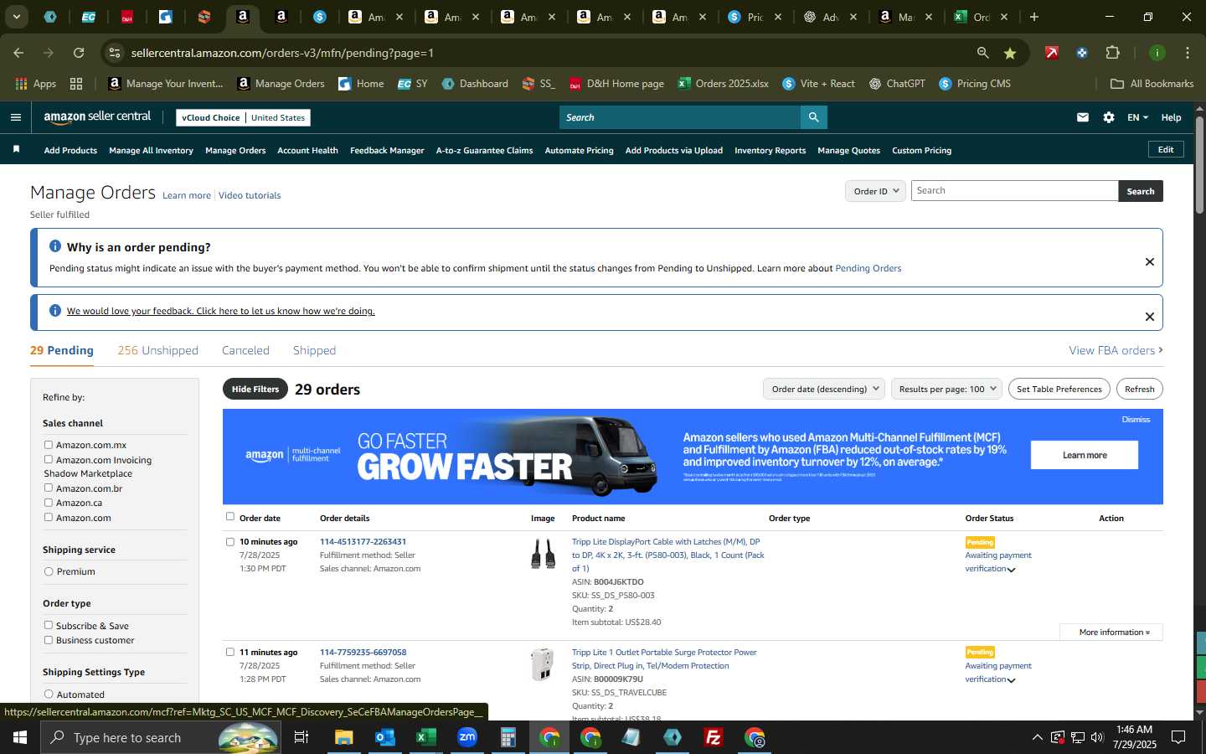Click the order search input field
Viewport: 1206px width, 754px height.
(x=1014, y=191)
